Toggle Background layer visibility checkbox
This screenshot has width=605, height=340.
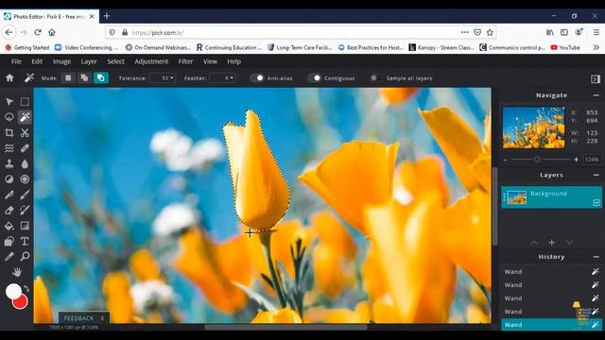(x=596, y=202)
